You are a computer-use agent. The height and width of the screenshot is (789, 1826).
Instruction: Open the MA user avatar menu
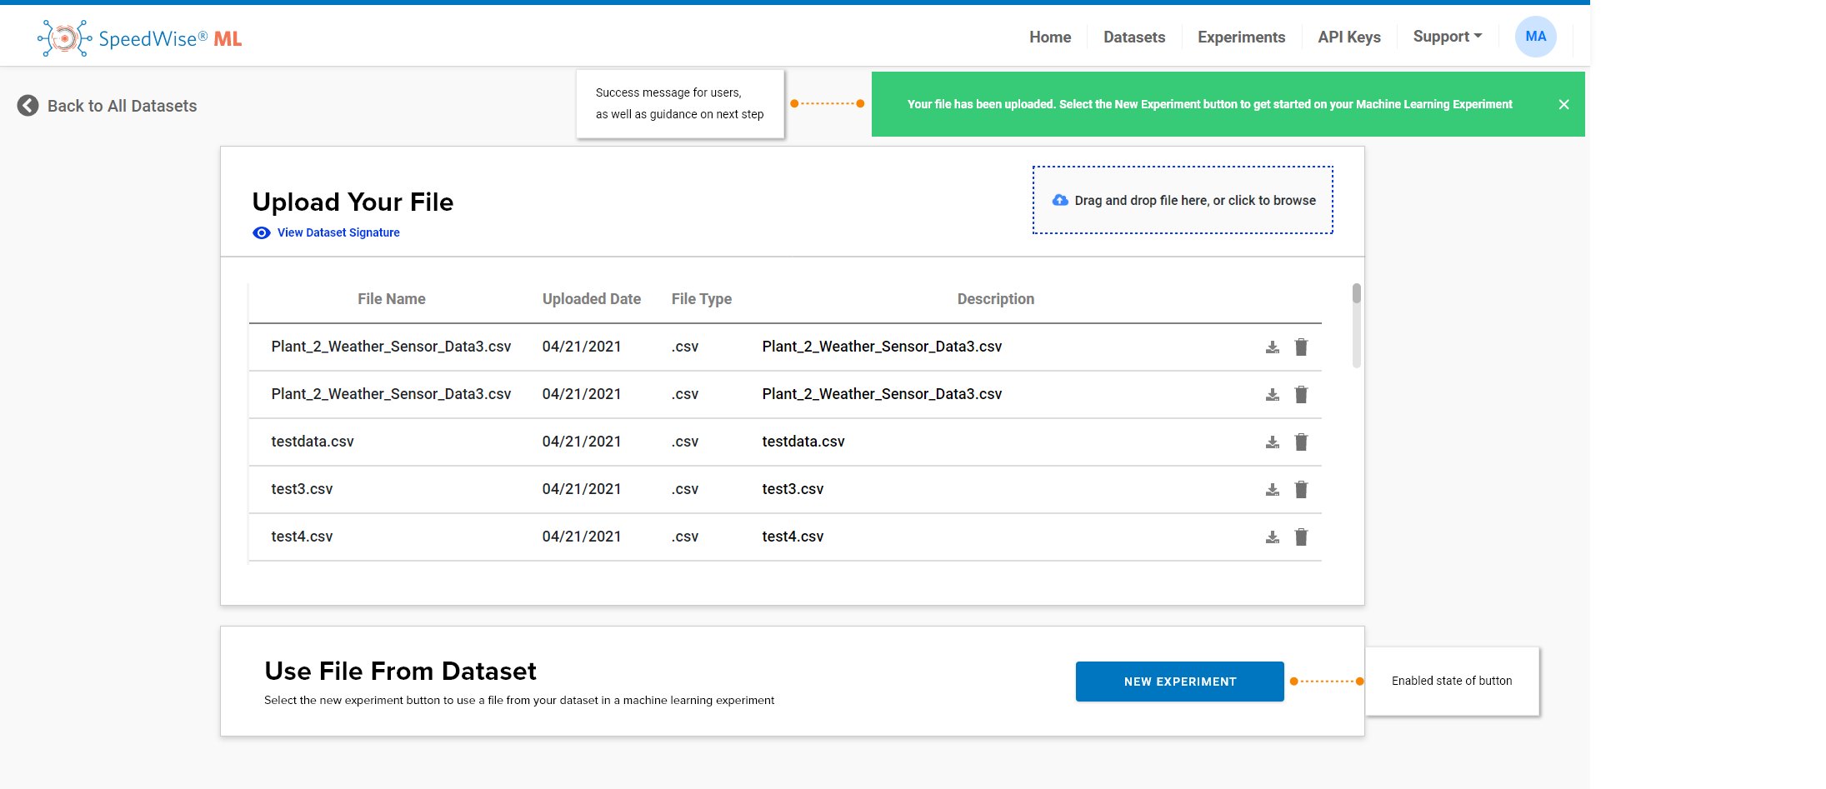click(x=1535, y=37)
